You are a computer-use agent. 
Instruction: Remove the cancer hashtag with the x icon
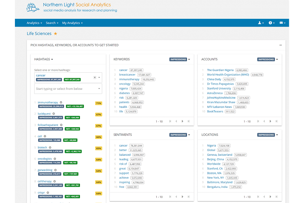(x=95, y=77)
